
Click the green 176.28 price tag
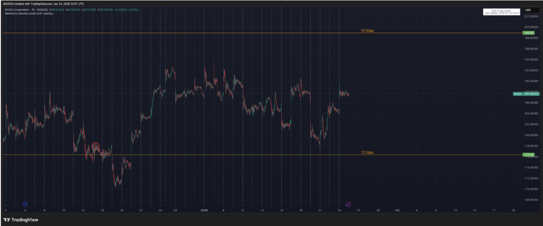[529, 154]
